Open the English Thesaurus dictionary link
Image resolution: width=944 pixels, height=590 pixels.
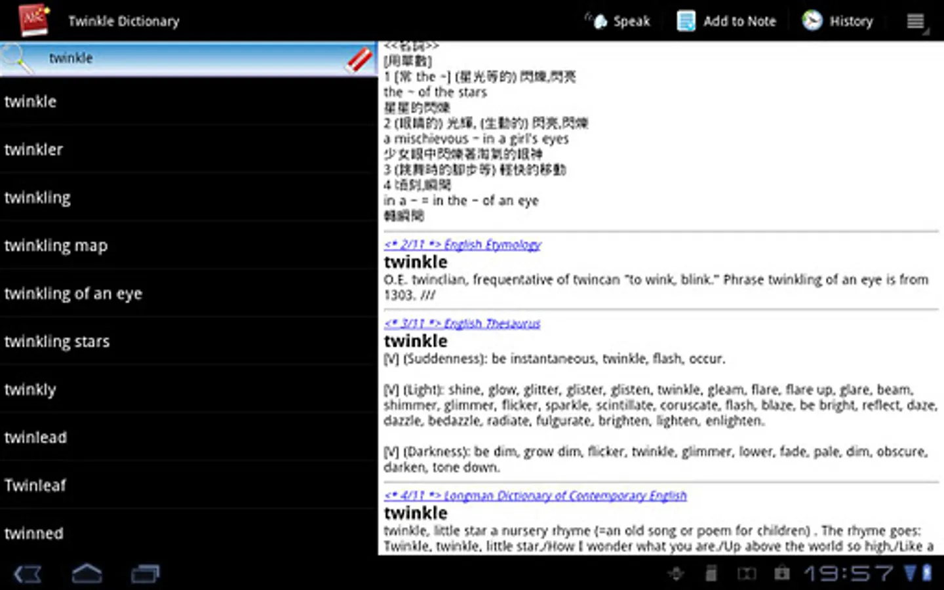tap(462, 323)
